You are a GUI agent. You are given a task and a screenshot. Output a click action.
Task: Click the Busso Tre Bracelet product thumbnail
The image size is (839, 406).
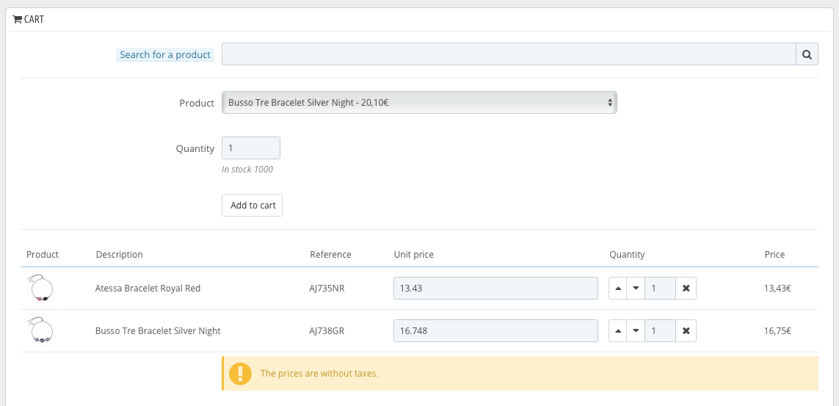[x=40, y=331]
